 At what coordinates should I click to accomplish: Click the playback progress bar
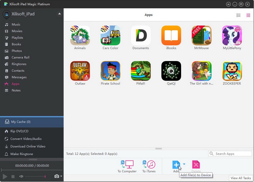point(32,170)
